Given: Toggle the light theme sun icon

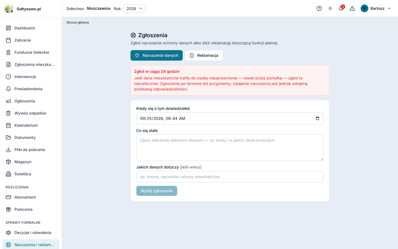Looking at the screenshot, I should (330, 9).
